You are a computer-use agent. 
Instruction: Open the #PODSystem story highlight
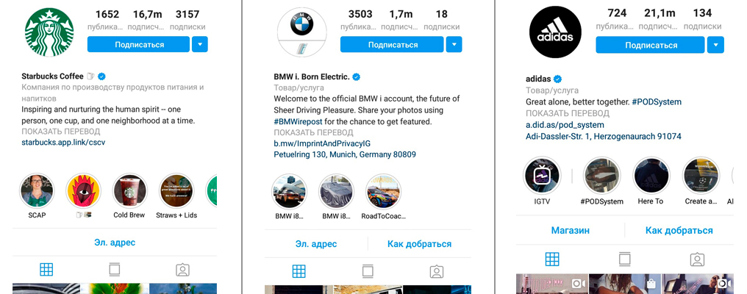[x=601, y=176]
